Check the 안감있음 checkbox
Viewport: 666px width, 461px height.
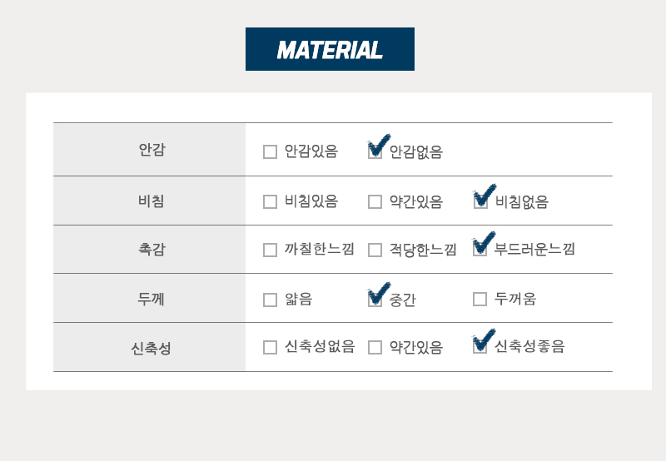(270, 152)
